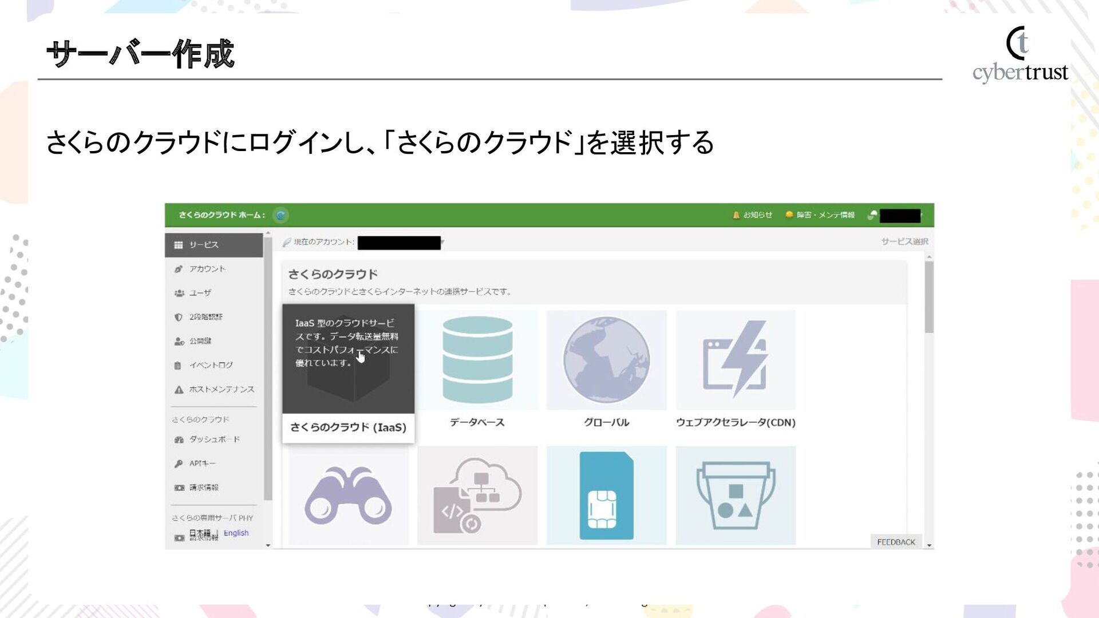
Task: Click the さくらのクラウド section heading
Action: 333,274
